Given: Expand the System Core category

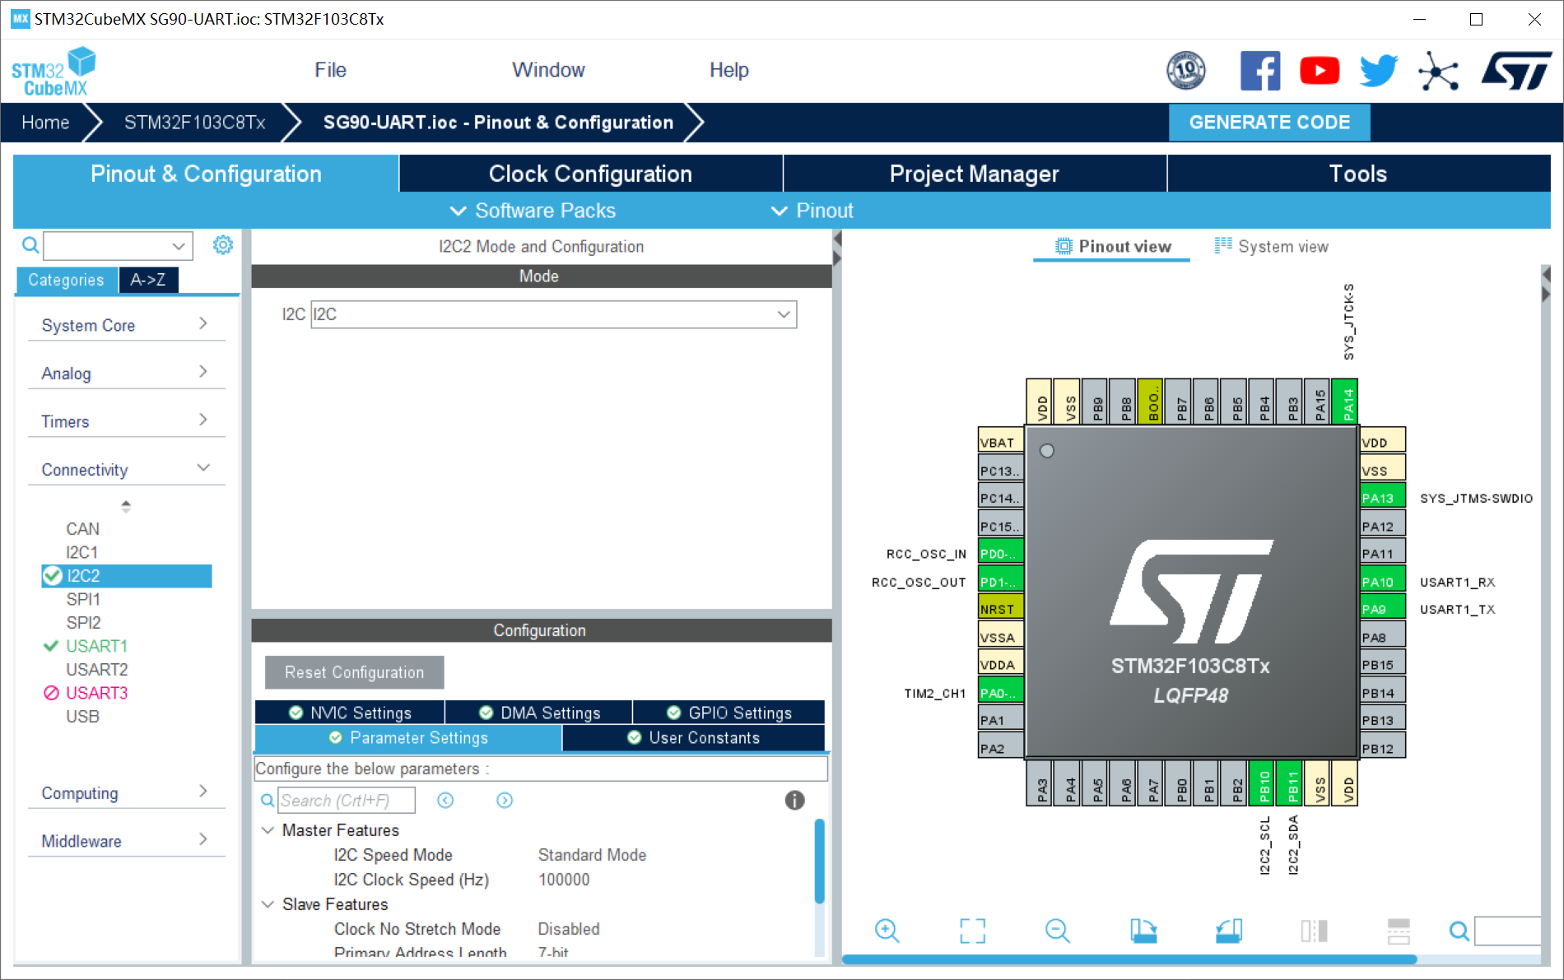Looking at the screenshot, I should click(x=126, y=324).
